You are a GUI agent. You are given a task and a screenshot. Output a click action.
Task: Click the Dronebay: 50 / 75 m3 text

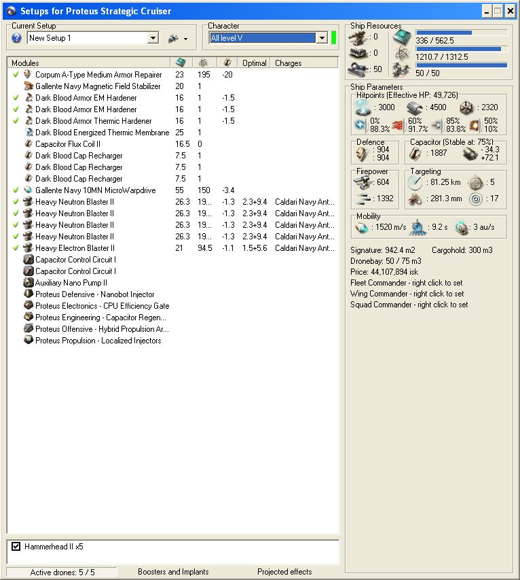[x=386, y=261]
